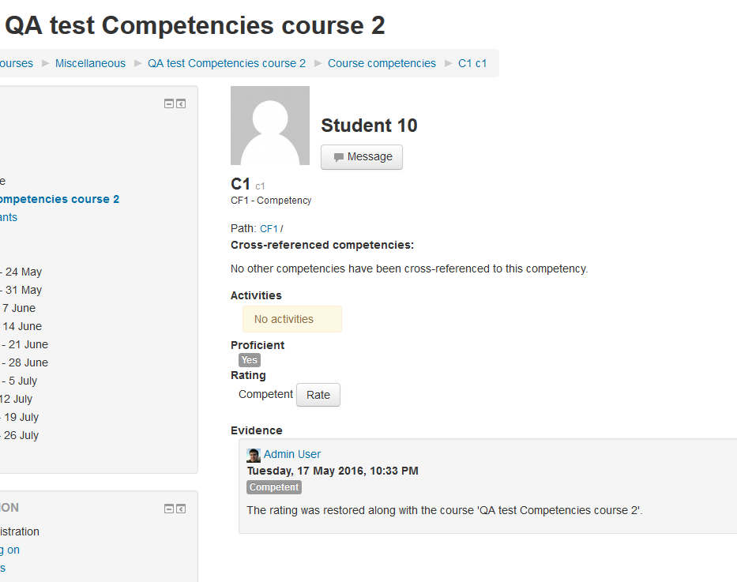Follow the CF1 path link
The image size is (737, 582).
tap(269, 229)
